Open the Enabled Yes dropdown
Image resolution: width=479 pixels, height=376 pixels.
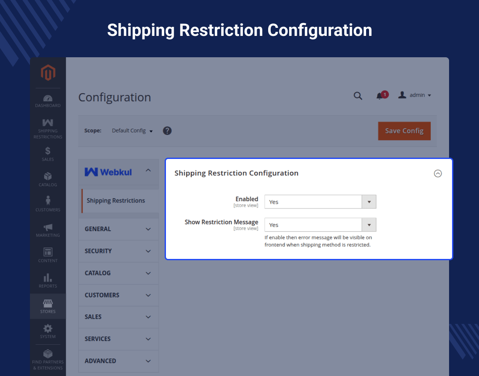click(x=320, y=202)
